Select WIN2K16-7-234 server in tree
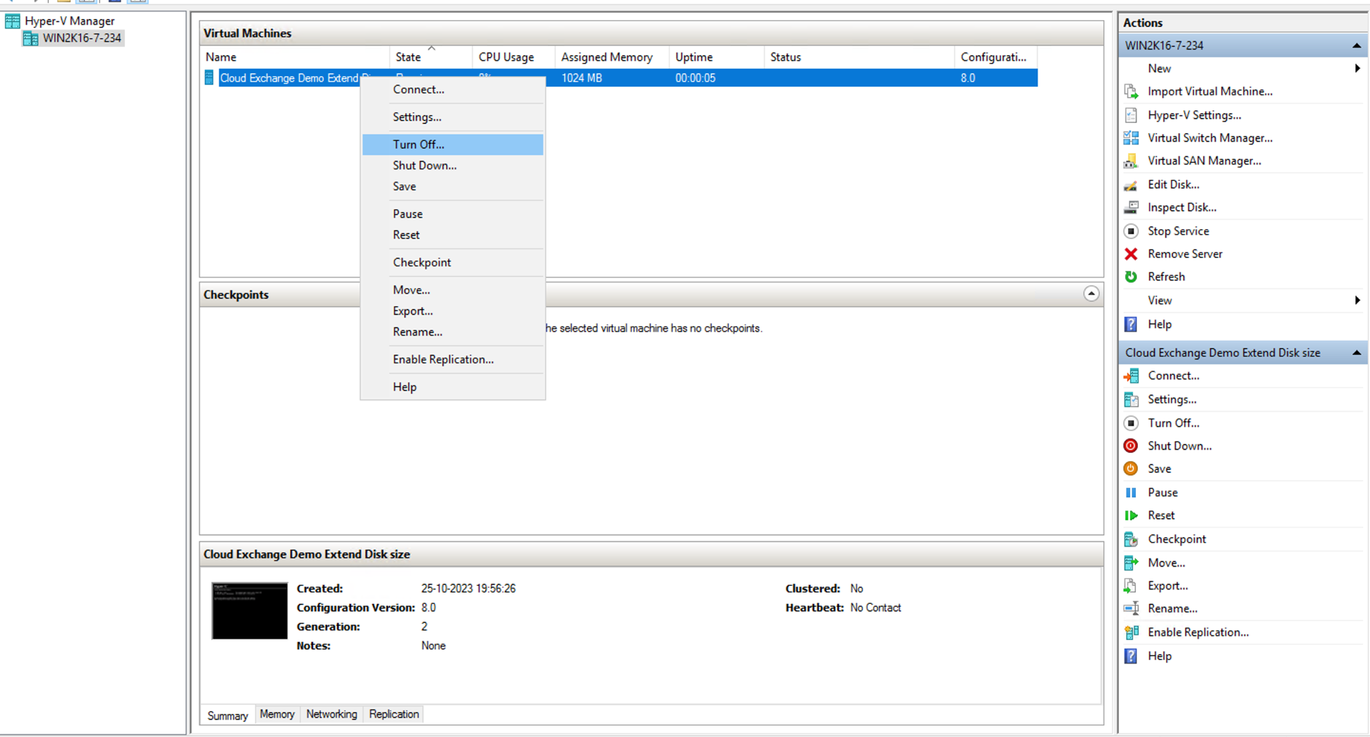Screen dimensions: 1370x737 click(82, 38)
